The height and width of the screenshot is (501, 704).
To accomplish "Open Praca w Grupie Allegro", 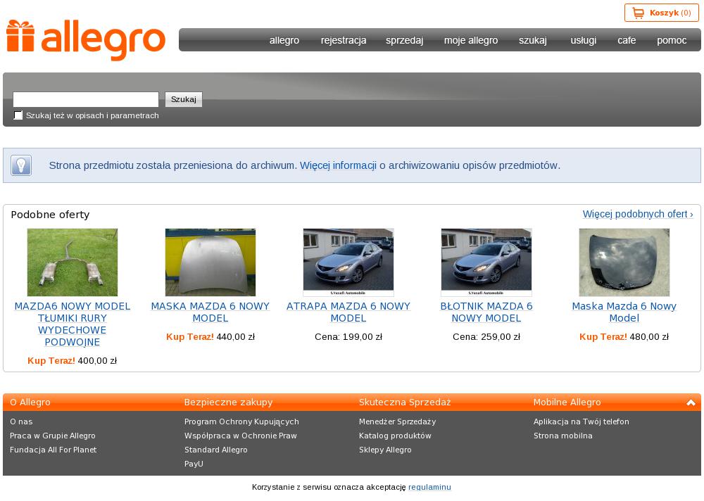I will tap(53, 436).
